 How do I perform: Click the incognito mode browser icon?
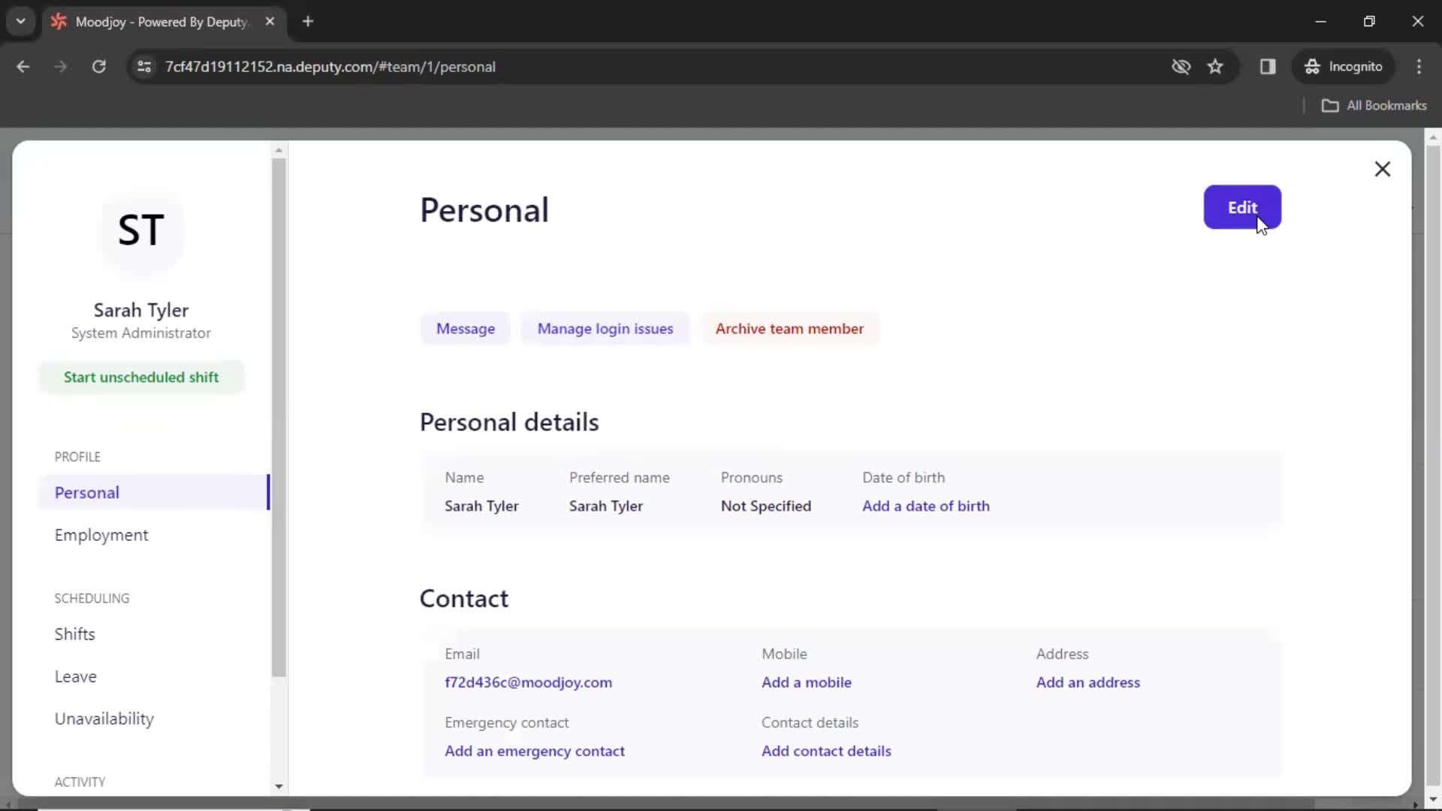tap(1311, 66)
